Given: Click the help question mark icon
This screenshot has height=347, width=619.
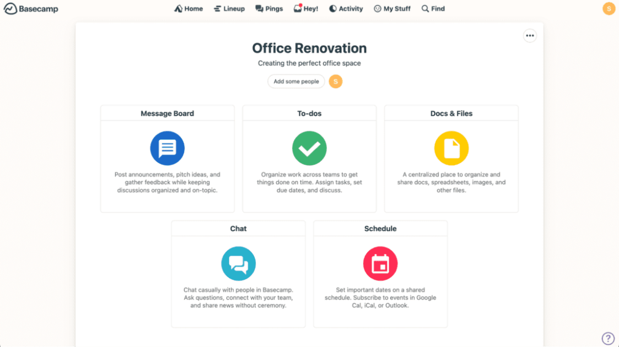Looking at the screenshot, I should pos(607,338).
